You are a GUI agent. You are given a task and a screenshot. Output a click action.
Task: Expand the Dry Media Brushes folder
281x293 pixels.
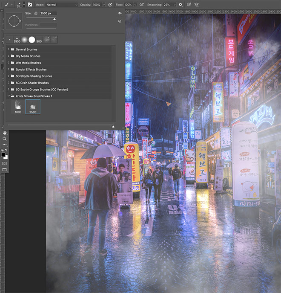pyautogui.click(x=9, y=56)
